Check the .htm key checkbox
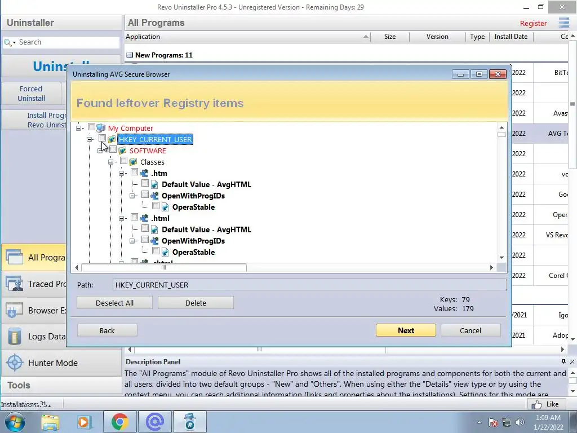This screenshot has width=577, height=433. tap(134, 172)
